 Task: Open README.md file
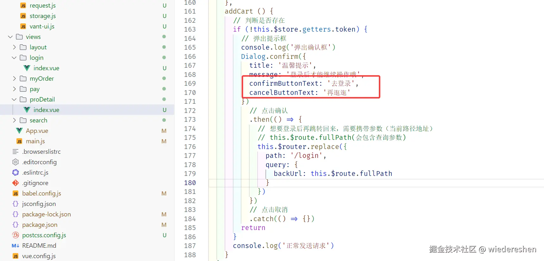point(39,245)
